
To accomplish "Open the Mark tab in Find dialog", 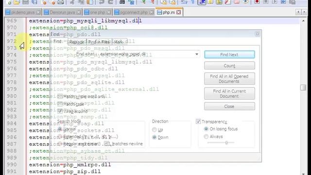I will (x=119, y=42).
